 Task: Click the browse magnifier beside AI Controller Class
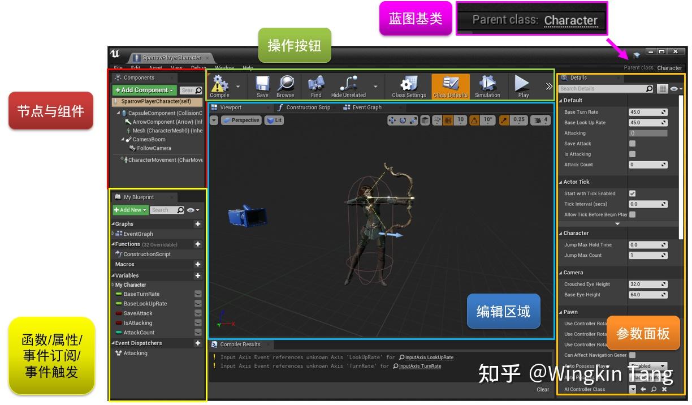[x=654, y=389]
